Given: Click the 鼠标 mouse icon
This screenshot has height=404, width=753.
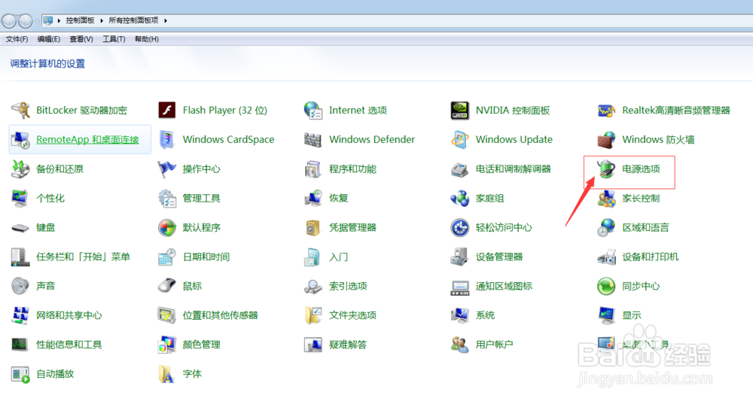Looking at the screenshot, I should (166, 286).
